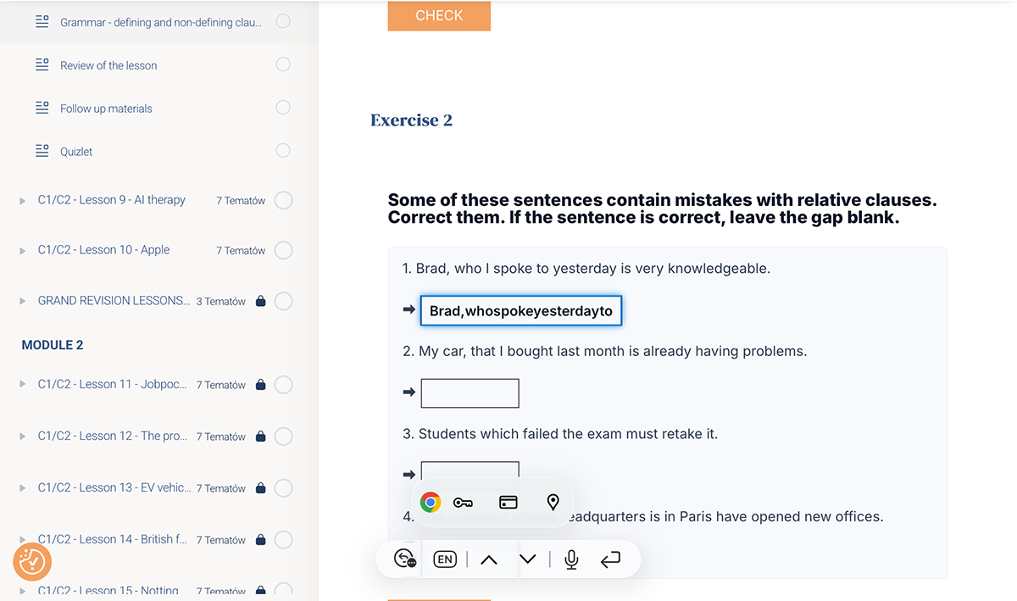Click '7 Tematów' beside Lesson 9

pyautogui.click(x=241, y=201)
